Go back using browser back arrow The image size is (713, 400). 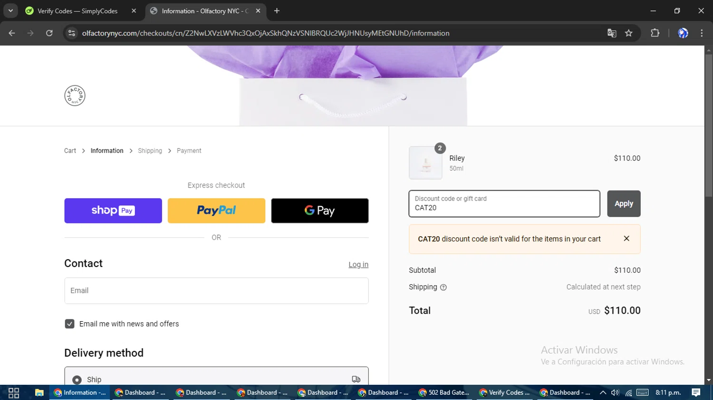tap(12, 33)
